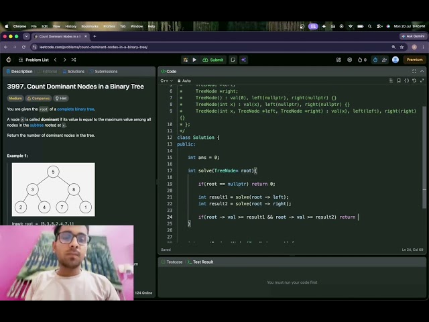The height and width of the screenshot is (322, 429).
Task: Go to previous problem arrow
Action: click(55, 60)
